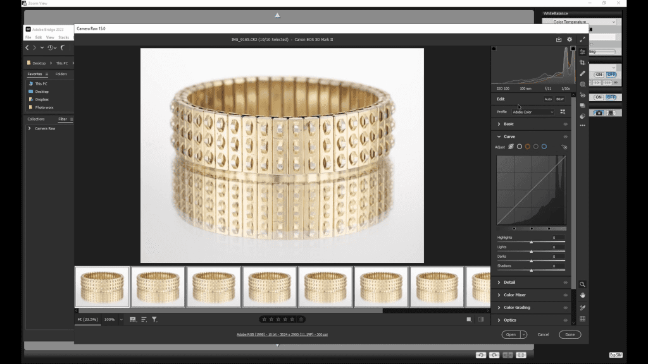The width and height of the screenshot is (648, 364).
Task: Collapse the Curve panel
Action: coord(499,136)
